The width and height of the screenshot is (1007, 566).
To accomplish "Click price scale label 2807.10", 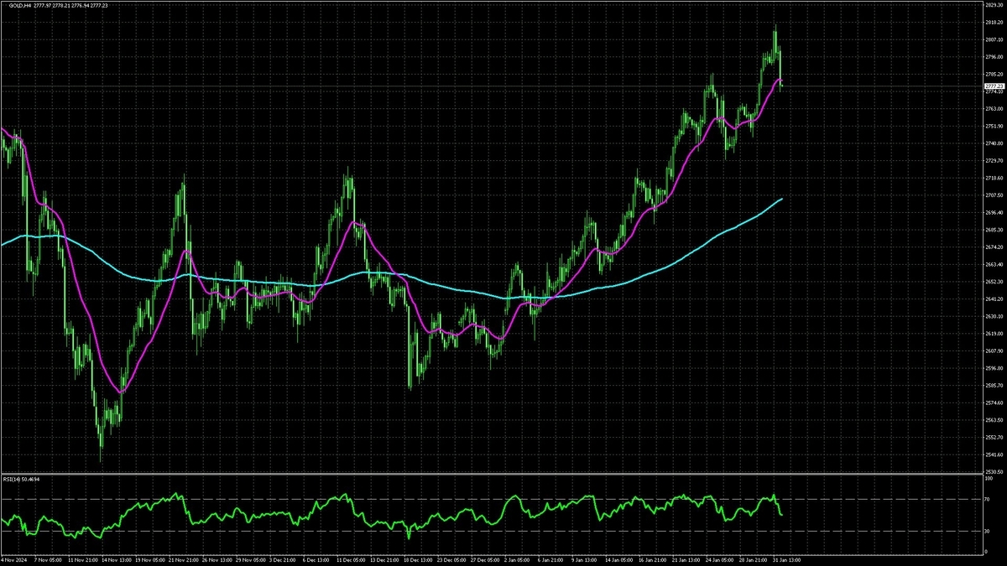I will (994, 39).
